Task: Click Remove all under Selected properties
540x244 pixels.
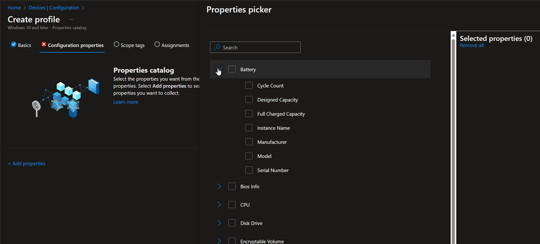Action: (x=471, y=46)
